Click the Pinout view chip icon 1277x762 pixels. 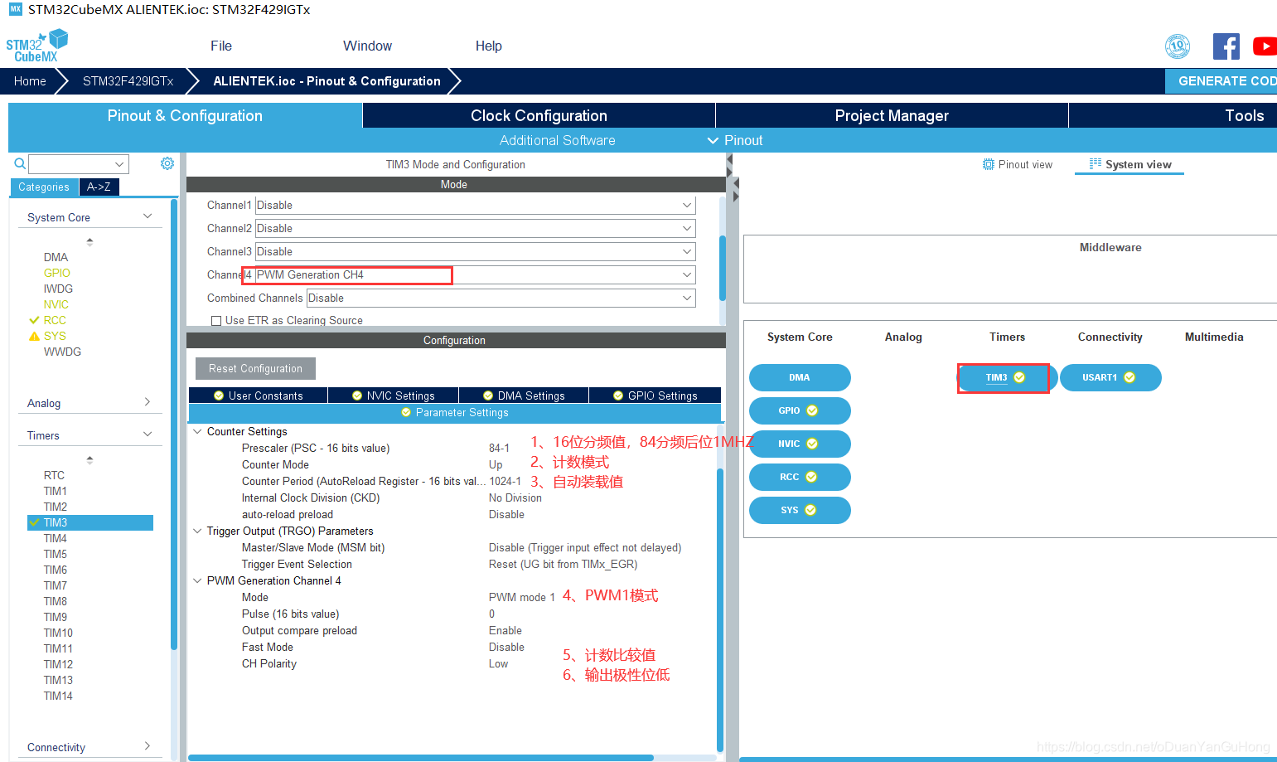pyautogui.click(x=988, y=164)
